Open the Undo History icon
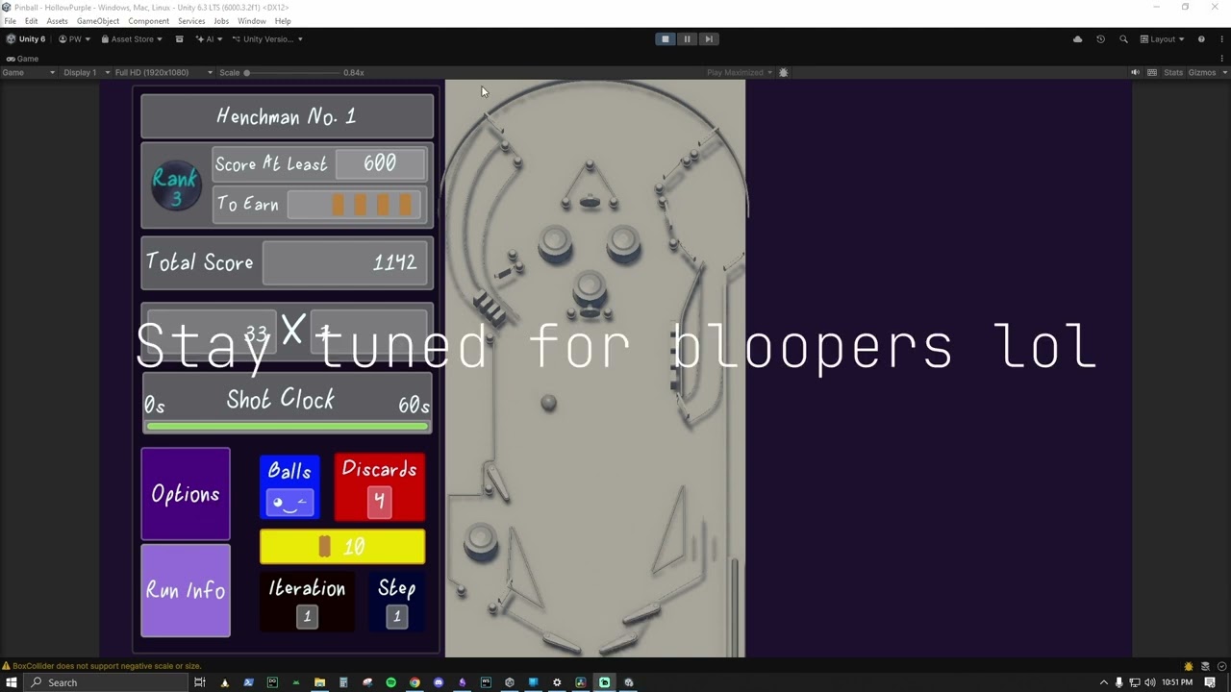This screenshot has width=1231, height=692. pos(1100,39)
